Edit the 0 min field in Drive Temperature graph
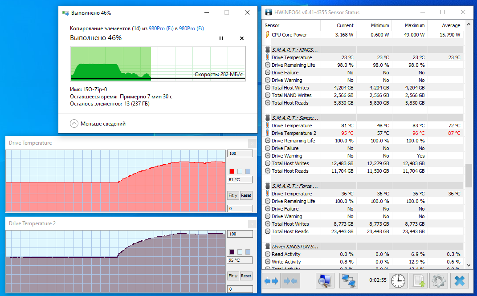477x296 pixels. click(x=240, y=208)
